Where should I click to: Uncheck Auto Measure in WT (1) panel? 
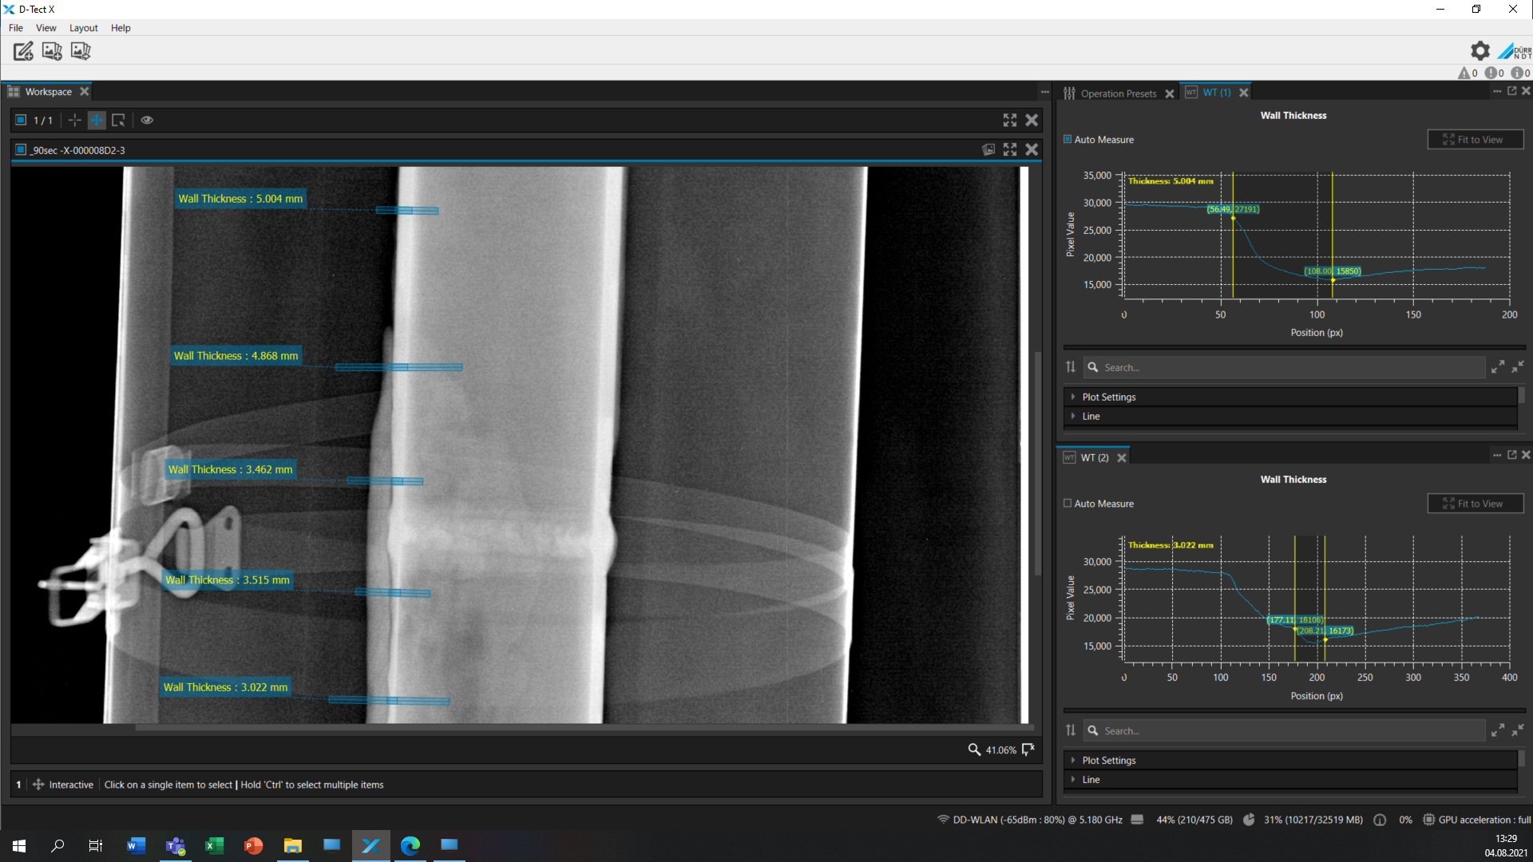1068,140
